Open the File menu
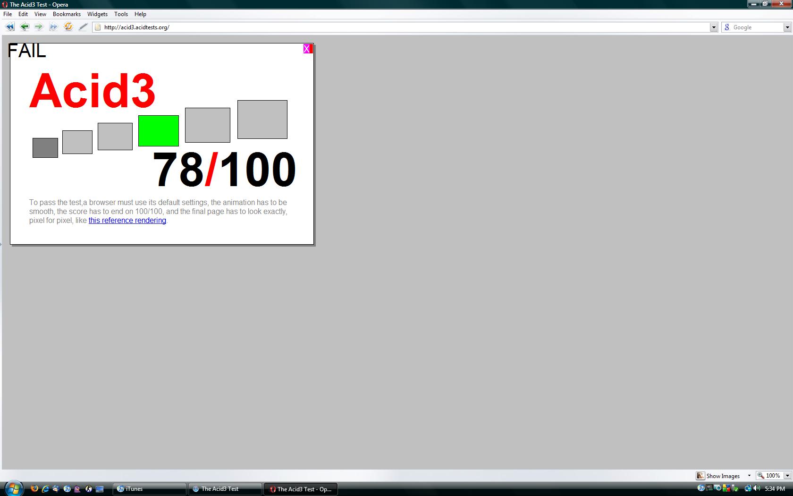Image resolution: width=793 pixels, height=496 pixels. [x=8, y=14]
